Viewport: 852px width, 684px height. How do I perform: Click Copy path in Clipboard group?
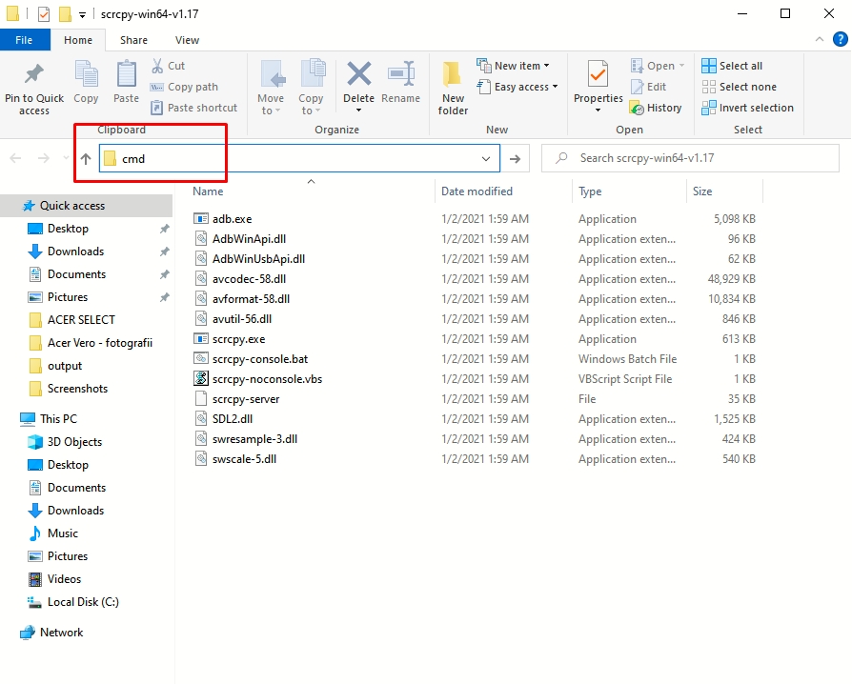tap(185, 87)
